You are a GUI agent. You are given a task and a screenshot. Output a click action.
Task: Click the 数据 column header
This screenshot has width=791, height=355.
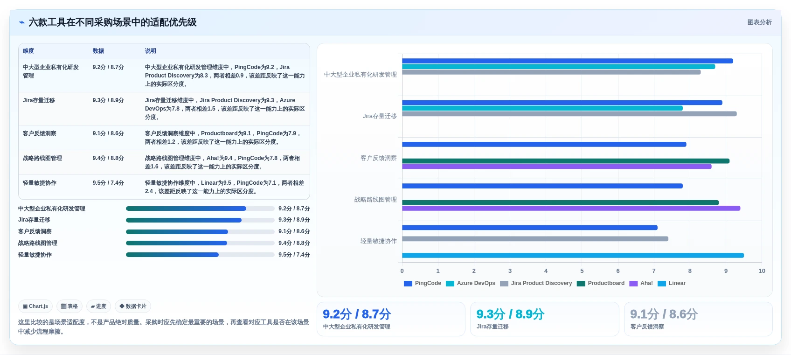point(98,51)
